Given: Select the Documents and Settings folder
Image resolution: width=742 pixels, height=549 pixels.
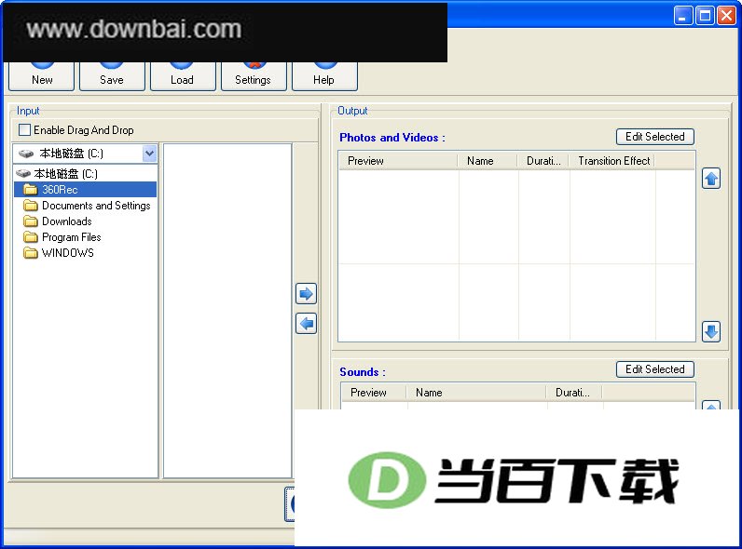Looking at the screenshot, I should (x=87, y=206).
